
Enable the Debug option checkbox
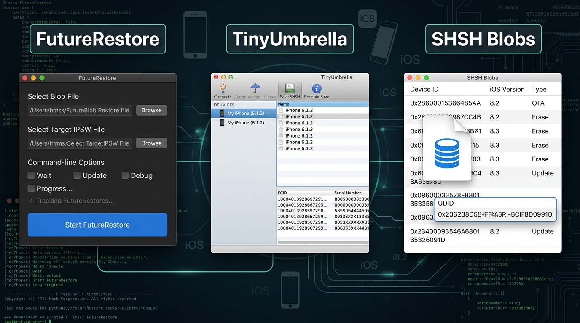click(125, 175)
